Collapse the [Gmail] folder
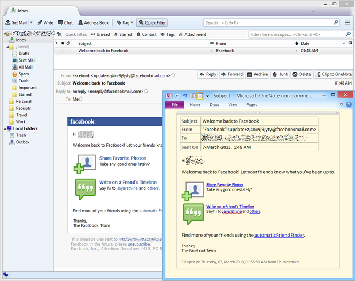 (7, 47)
